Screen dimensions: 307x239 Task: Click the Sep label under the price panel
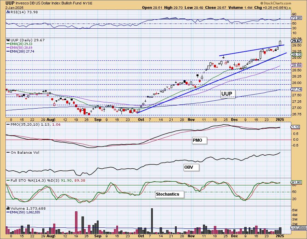click(98, 120)
